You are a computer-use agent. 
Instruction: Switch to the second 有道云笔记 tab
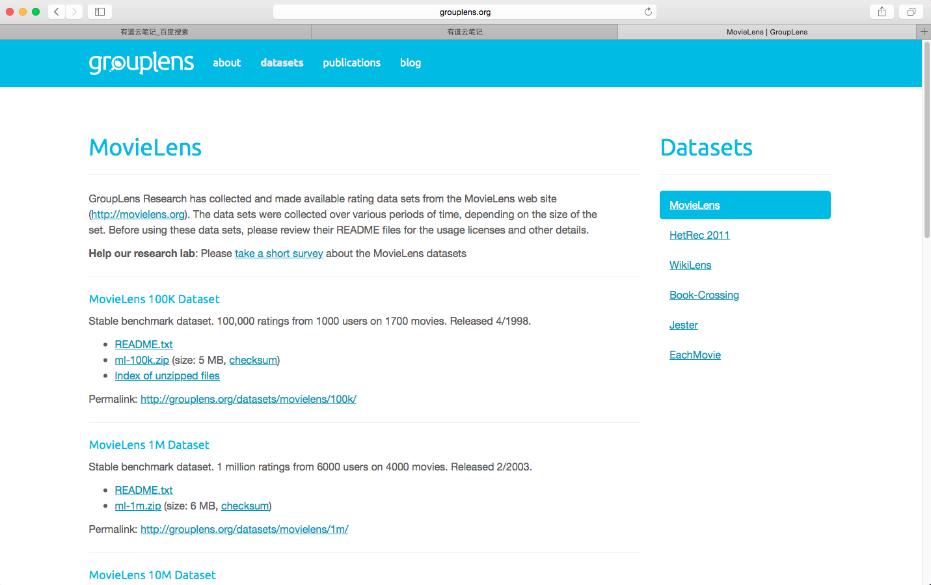465,32
